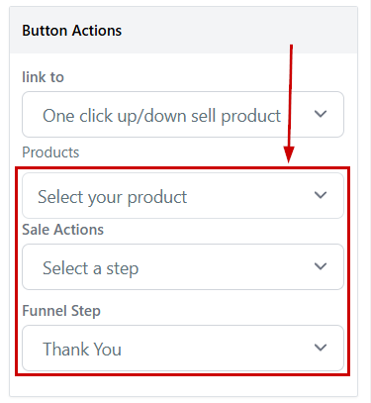Click the chevron arrow in Sale Actions field
The image size is (371, 403).
click(321, 266)
